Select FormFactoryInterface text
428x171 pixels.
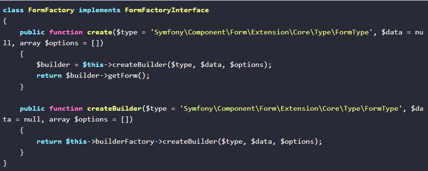167,10
